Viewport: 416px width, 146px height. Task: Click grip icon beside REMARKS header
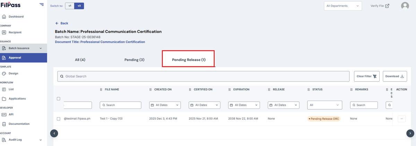click(x=352, y=89)
